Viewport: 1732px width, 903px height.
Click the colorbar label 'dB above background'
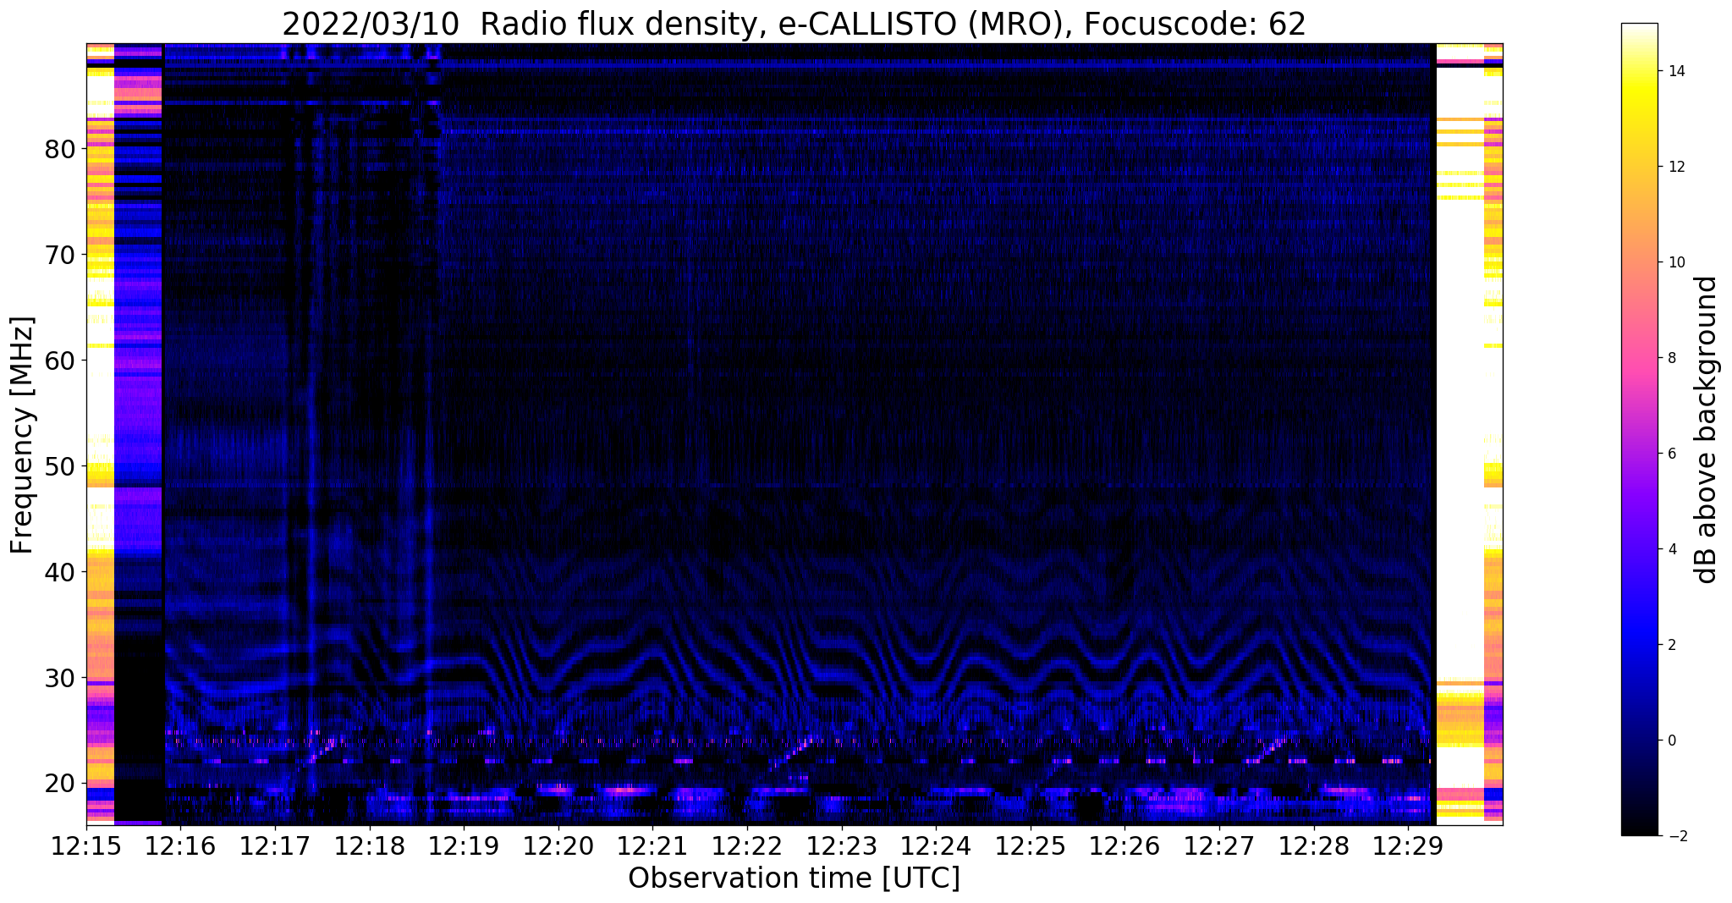pyautogui.click(x=1707, y=430)
